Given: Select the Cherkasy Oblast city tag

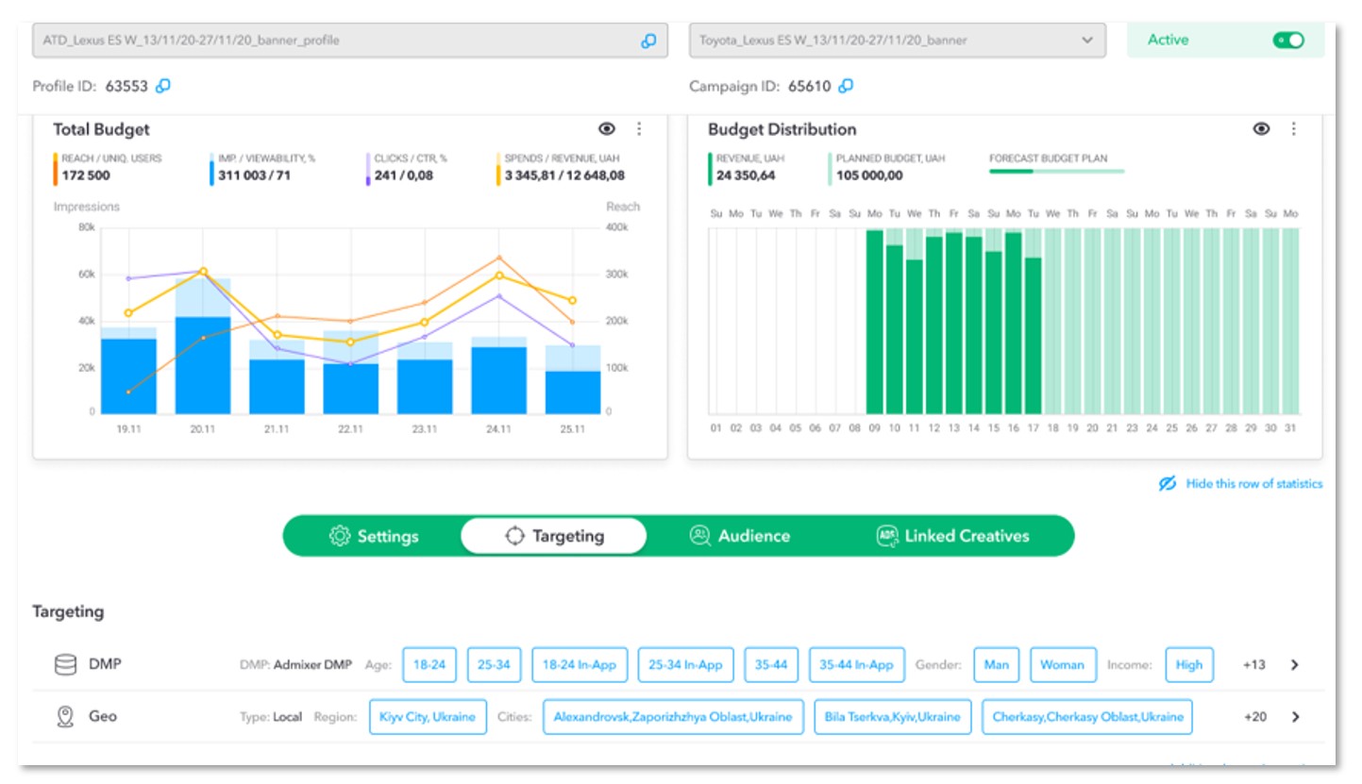Looking at the screenshot, I should (1086, 717).
